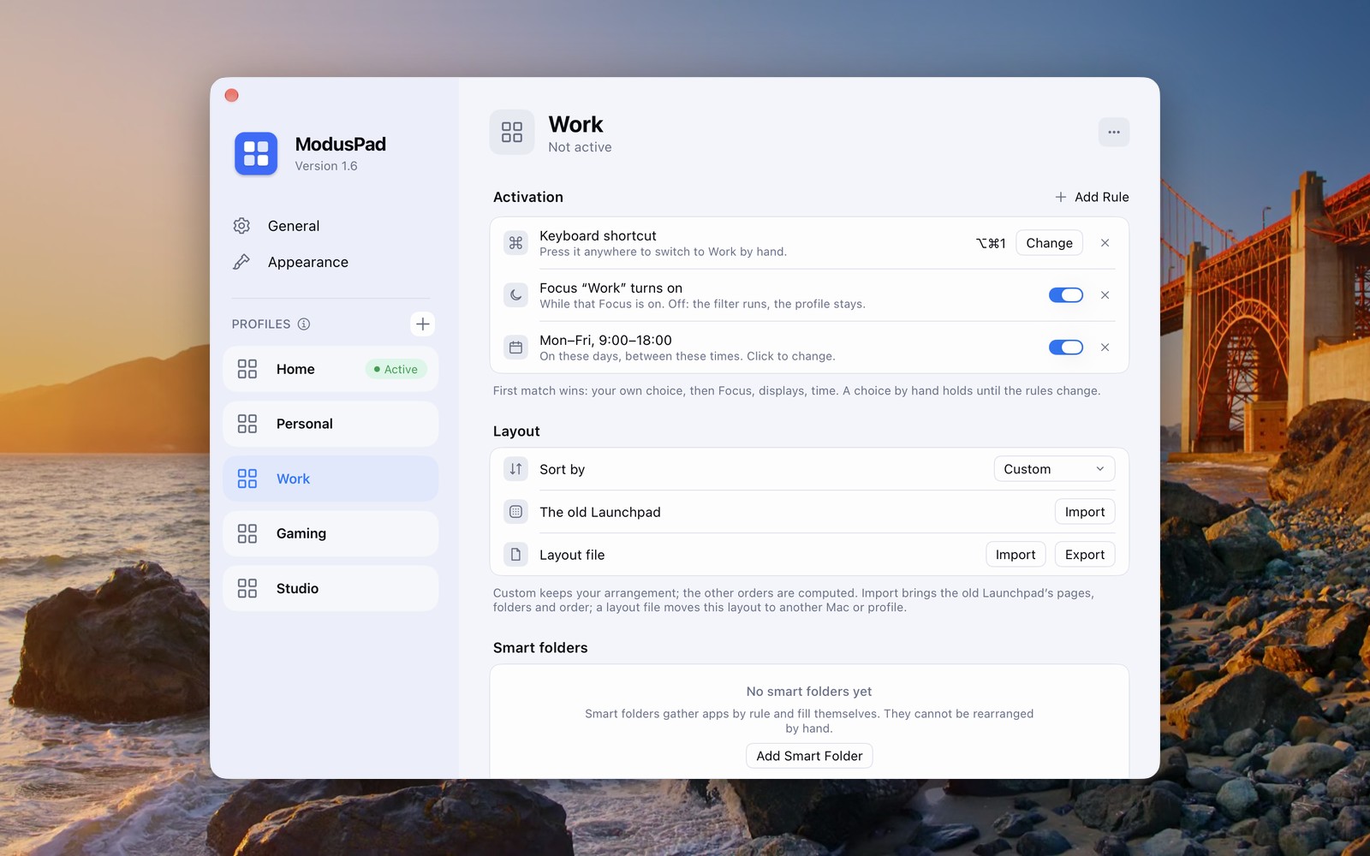
Task: Click the "Active" badge on Home
Action: [x=396, y=369]
